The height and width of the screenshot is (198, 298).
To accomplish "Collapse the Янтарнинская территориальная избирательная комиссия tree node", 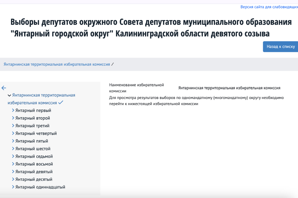I will pyautogui.click(x=9, y=95).
